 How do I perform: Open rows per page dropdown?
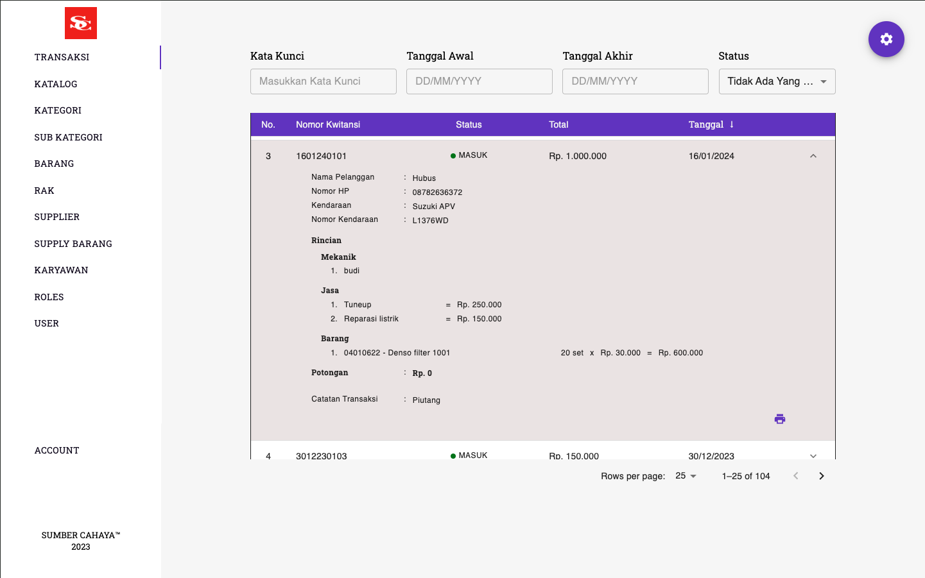686,476
